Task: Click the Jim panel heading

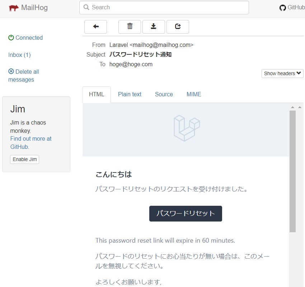Action: coord(18,109)
